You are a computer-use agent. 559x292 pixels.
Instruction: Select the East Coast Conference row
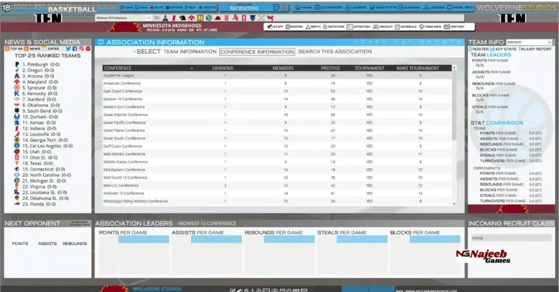pos(123,91)
